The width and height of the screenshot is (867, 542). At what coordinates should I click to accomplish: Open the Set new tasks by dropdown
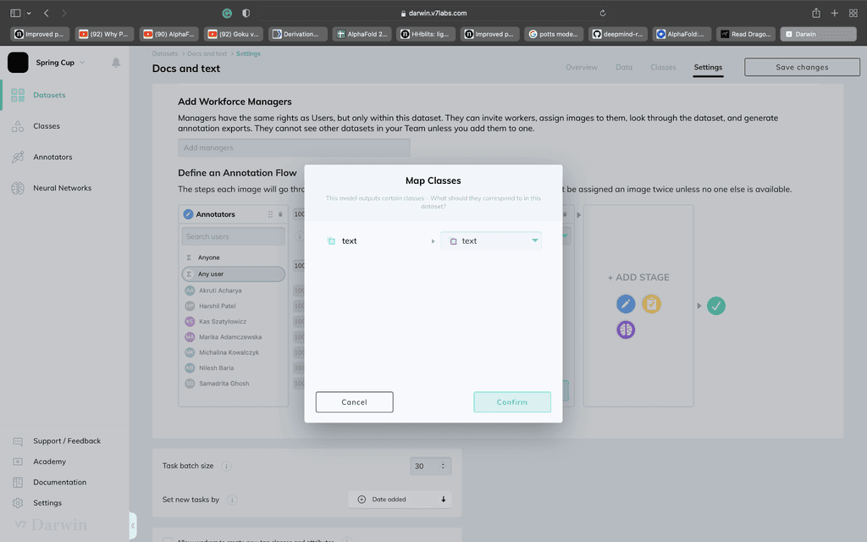click(x=399, y=499)
